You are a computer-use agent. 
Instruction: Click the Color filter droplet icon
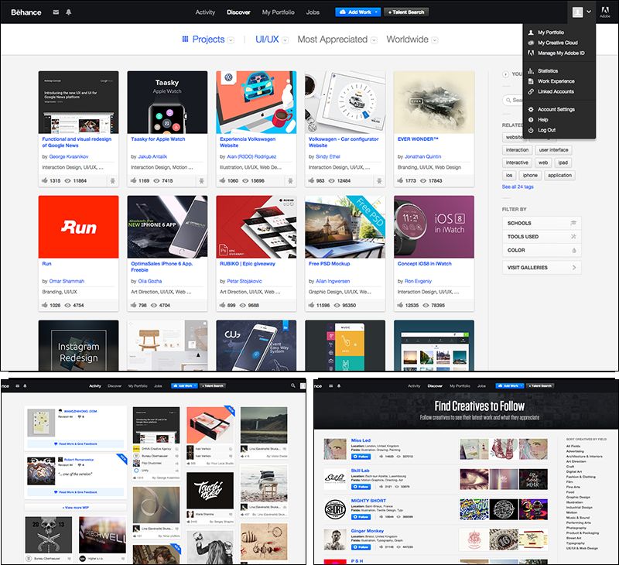click(x=573, y=251)
